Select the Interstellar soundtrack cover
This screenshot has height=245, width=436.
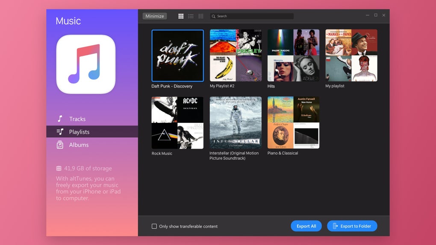[x=236, y=122]
